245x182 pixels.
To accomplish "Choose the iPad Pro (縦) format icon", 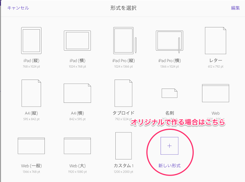I will point(125,41).
